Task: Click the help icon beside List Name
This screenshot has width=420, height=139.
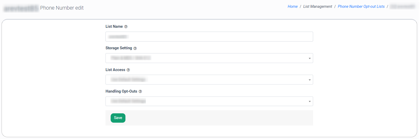Action: [126, 27]
